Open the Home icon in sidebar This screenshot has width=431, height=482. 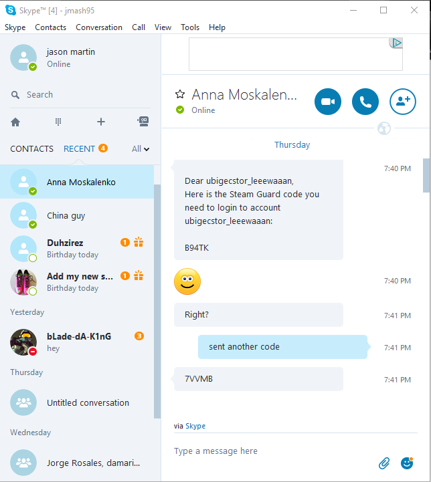coord(15,122)
